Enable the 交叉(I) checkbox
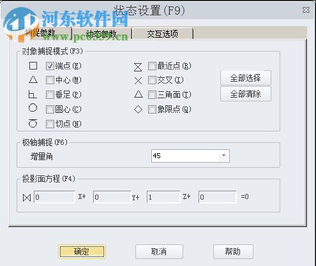The image size is (316, 266). point(152,80)
